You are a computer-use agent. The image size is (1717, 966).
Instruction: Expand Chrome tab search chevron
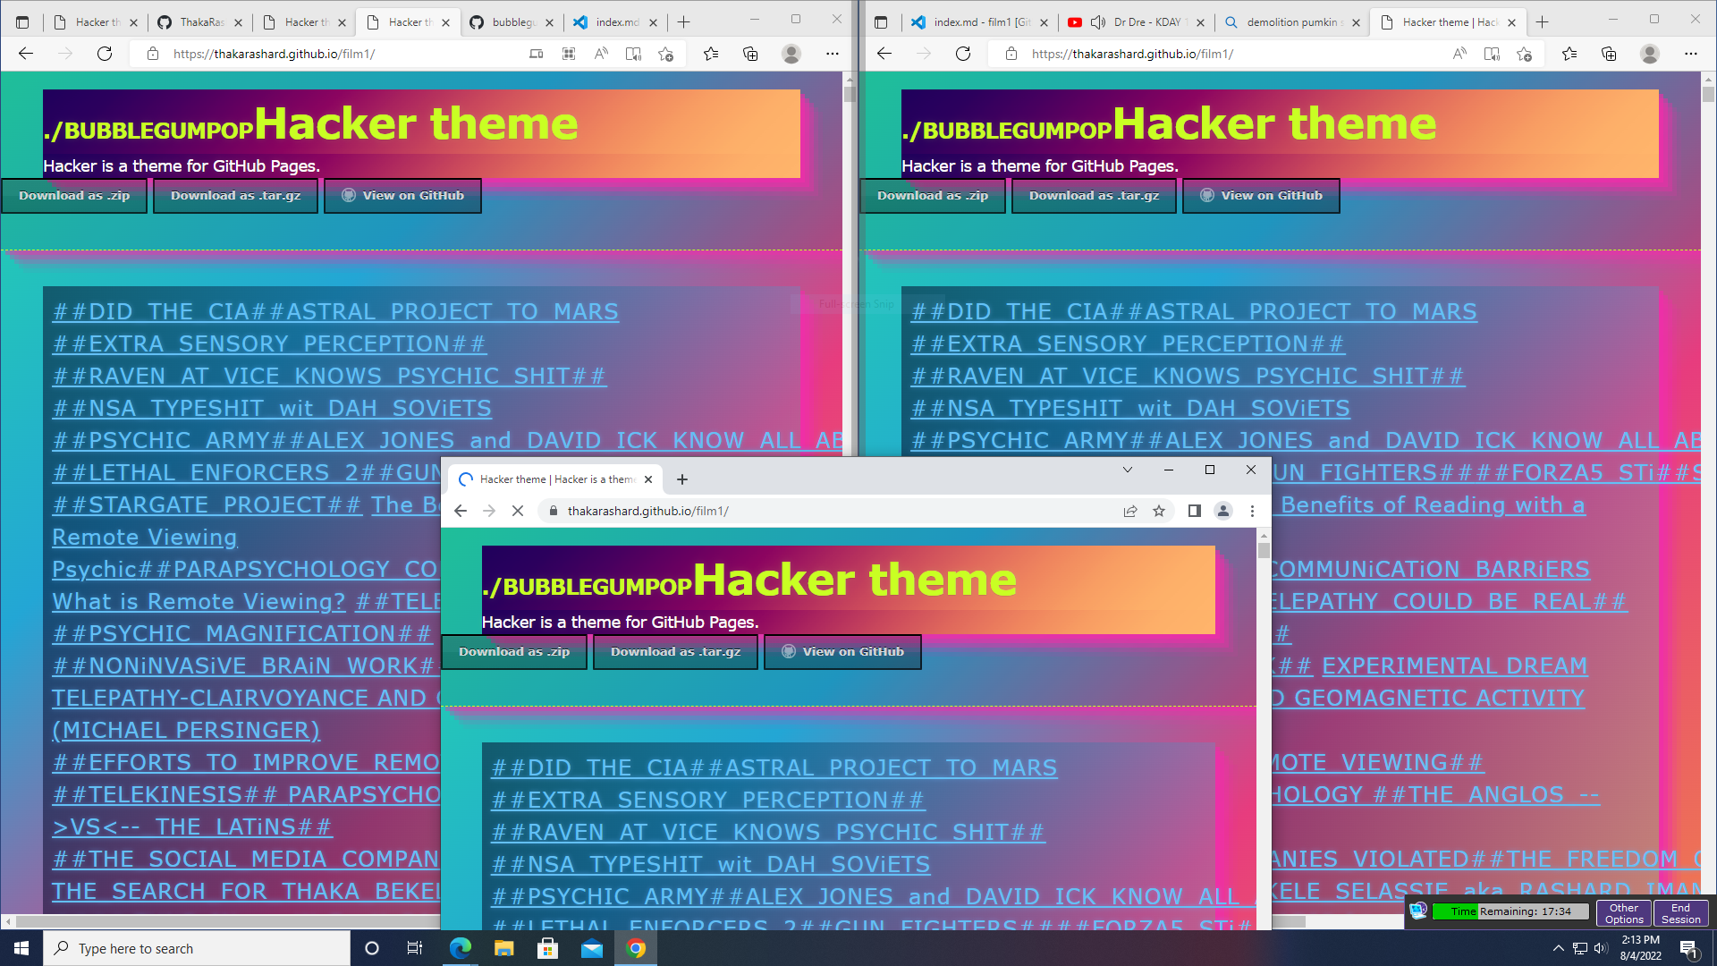point(1127,470)
